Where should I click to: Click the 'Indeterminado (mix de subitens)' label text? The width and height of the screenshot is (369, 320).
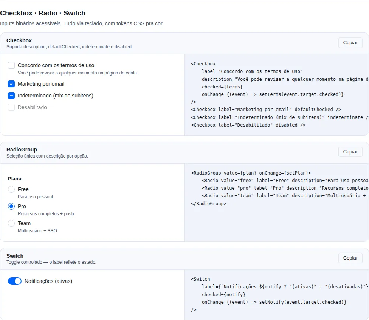(x=56, y=96)
